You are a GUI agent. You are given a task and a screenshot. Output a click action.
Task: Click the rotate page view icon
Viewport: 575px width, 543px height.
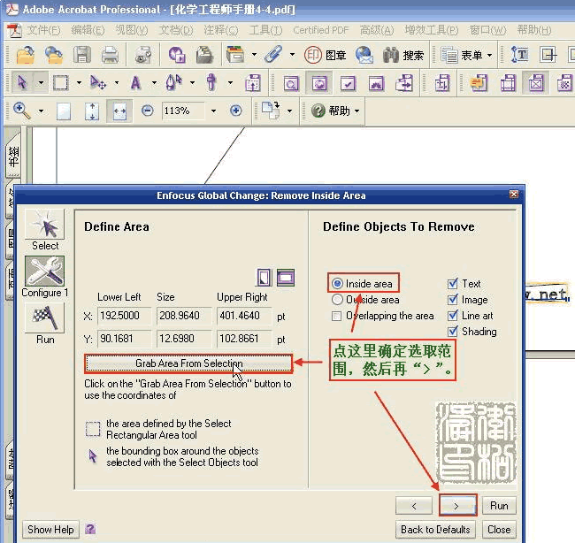click(x=271, y=110)
